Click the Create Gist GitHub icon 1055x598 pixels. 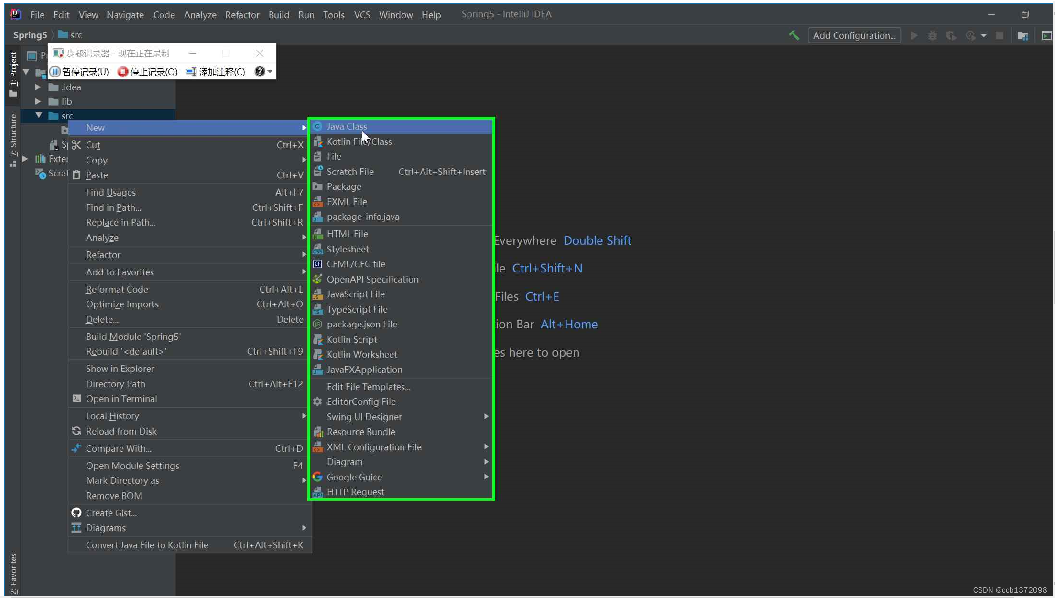76,513
